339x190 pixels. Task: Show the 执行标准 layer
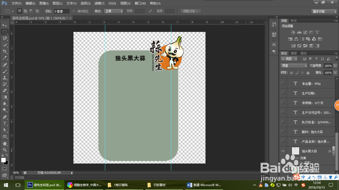pos(283,122)
